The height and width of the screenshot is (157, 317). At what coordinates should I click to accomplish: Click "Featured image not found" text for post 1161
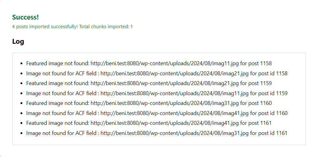[58, 123]
